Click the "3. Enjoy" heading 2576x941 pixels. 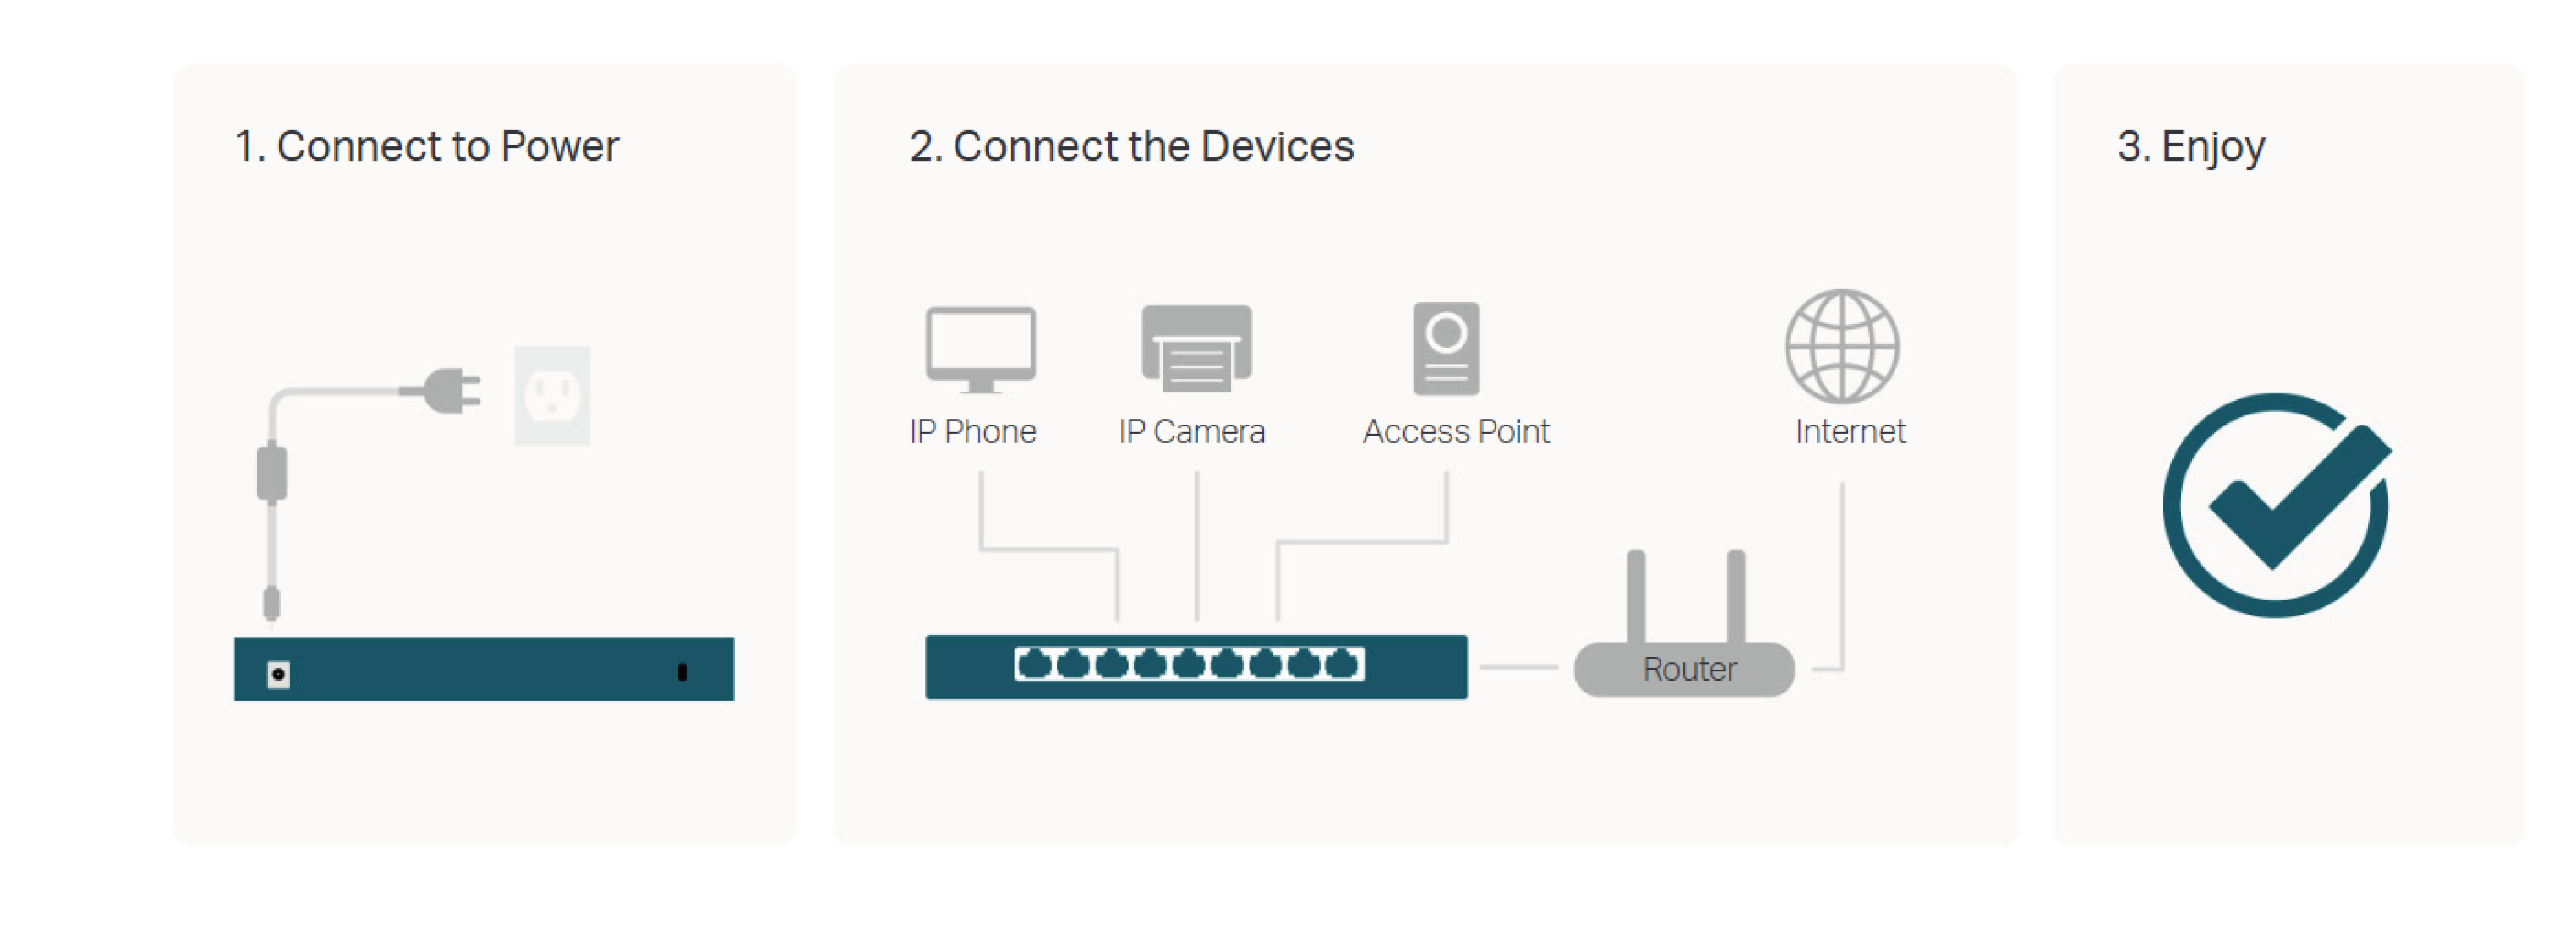click(2191, 148)
